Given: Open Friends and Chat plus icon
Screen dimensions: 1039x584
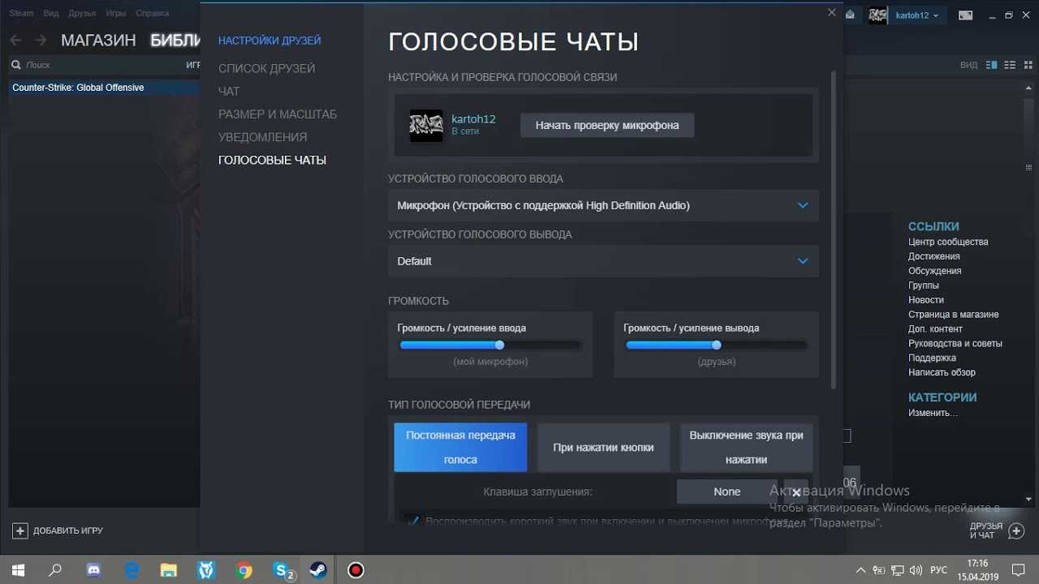Looking at the screenshot, I should [x=1015, y=530].
